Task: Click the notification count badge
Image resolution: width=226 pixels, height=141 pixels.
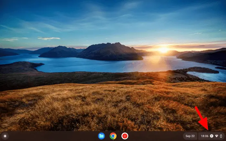Action: 211,136
